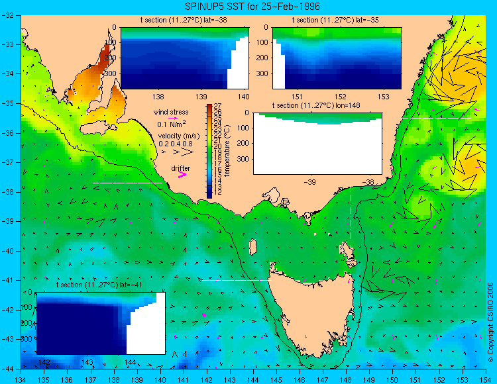Image resolution: width=497 pixels, height=384 pixels.
Task: Click the largest velocity arrow in the legend
Action: tap(188, 152)
